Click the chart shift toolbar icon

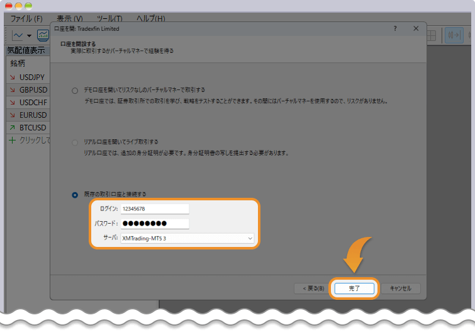click(x=454, y=35)
